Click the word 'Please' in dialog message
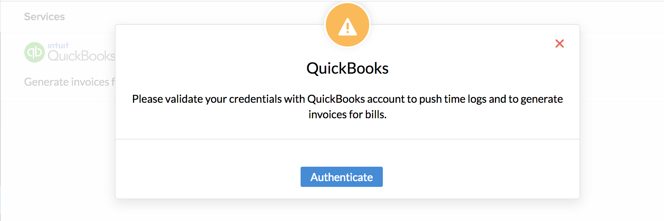 click(147, 99)
